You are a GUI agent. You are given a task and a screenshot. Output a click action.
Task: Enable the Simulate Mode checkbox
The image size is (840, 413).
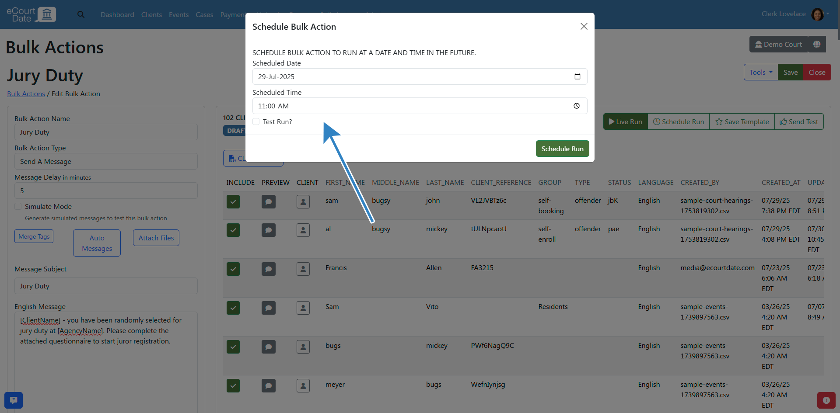(18, 206)
